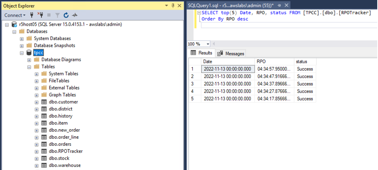This screenshot has width=378, height=170.
Task: Click the RPO cell 04:34:47.91666
Action: pos(274,76)
